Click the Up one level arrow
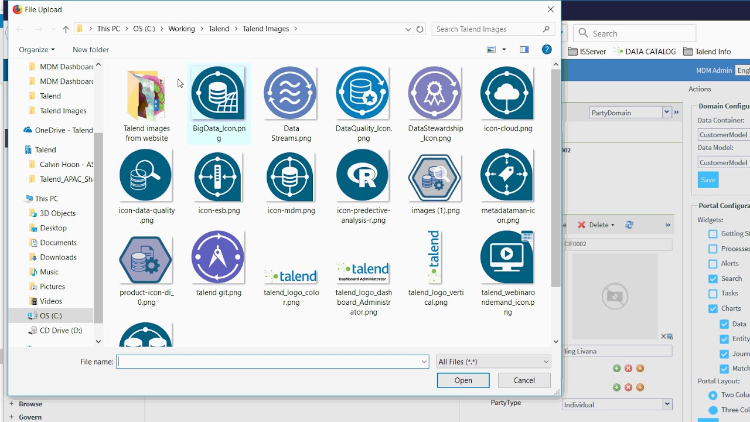750x422 pixels. coord(66,29)
